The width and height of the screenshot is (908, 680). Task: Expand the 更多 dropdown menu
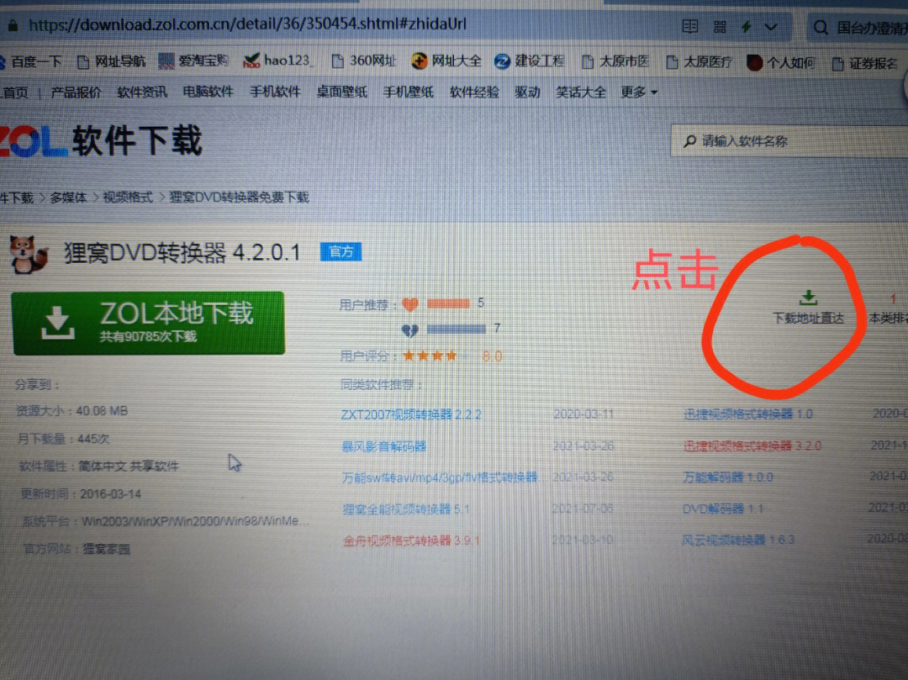639,92
